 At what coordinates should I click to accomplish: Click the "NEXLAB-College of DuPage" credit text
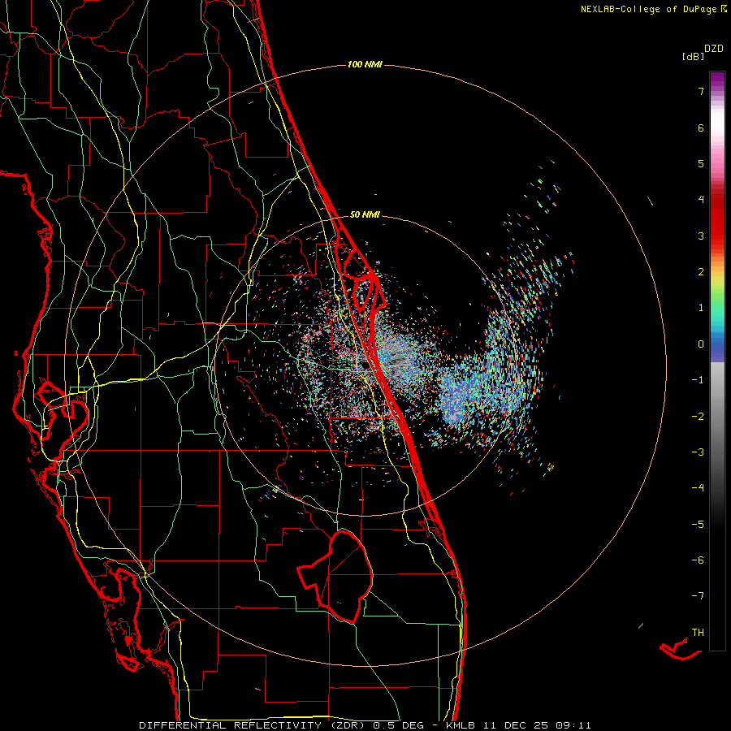tap(650, 9)
